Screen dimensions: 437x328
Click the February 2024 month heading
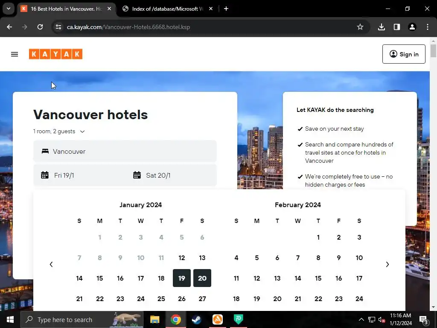(297, 205)
